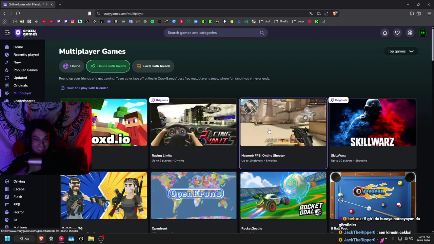The width and height of the screenshot is (434, 244).
Task: Open the How do I play with friends link
Action: [84, 88]
